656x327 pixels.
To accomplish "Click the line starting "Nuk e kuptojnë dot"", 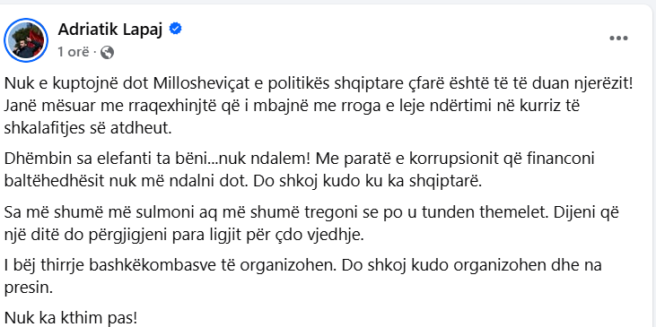I will (319, 84).
